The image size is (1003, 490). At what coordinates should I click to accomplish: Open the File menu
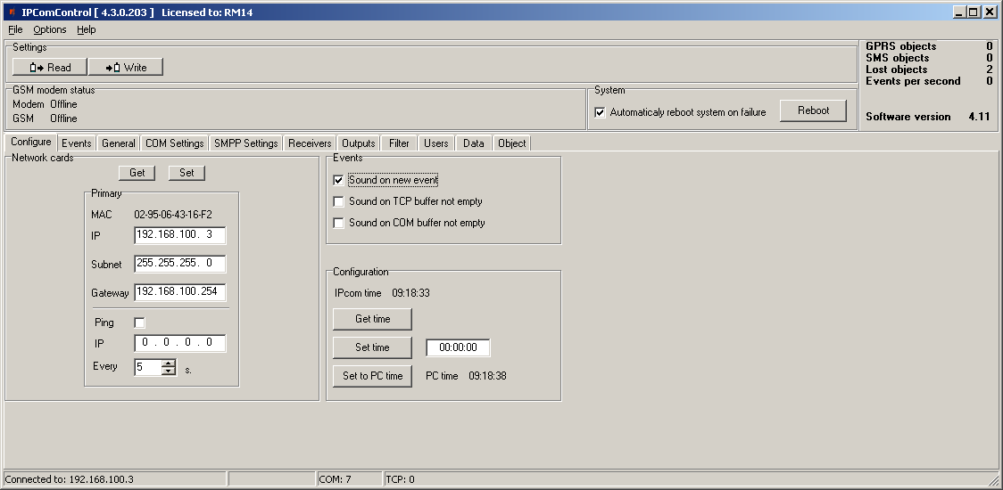(15, 29)
